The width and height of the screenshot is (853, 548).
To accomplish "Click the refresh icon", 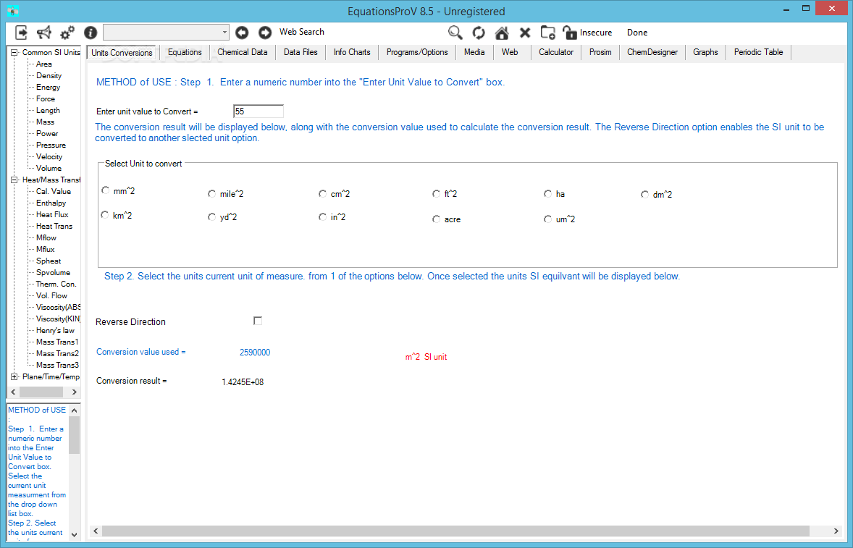I will click(x=479, y=33).
